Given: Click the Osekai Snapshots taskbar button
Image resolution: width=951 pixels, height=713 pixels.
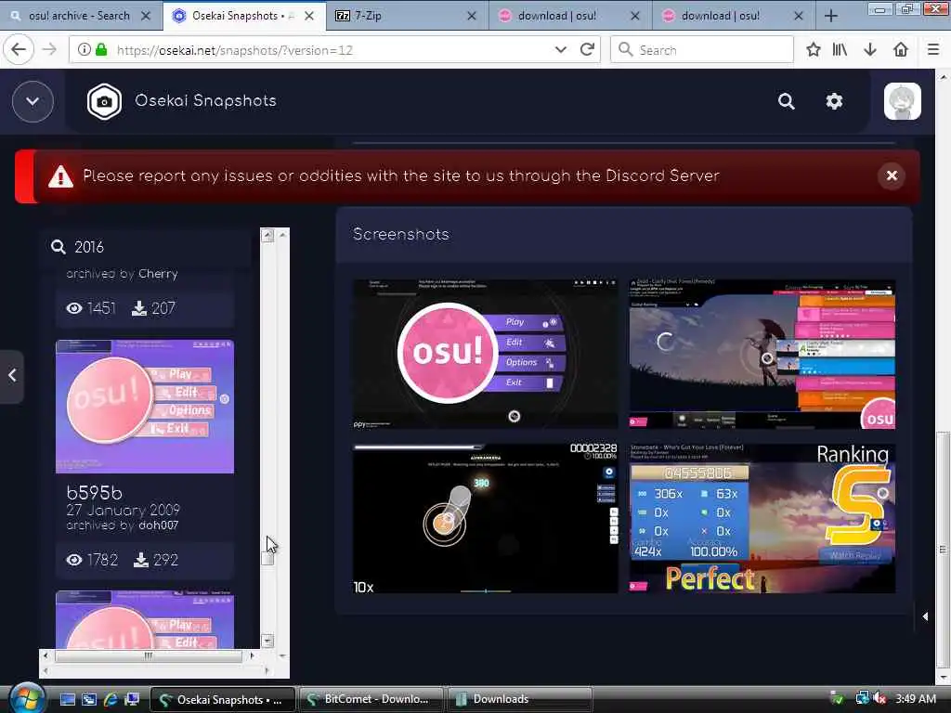Looking at the screenshot, I should [223, 700].
